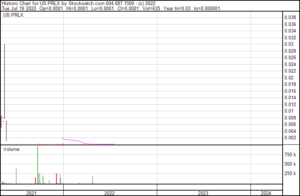This screenshot has width=300, height=196.
Task: Click the tallest green volume bar
Action: tap(38, 166)
